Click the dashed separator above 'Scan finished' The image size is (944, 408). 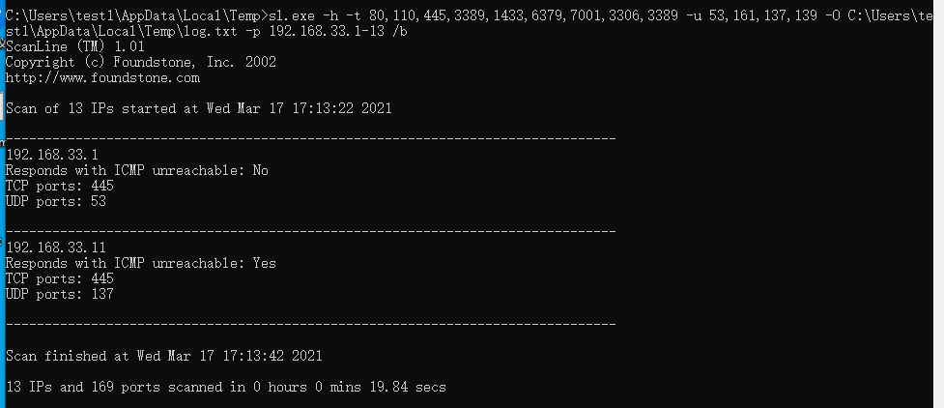coord(311,324)
